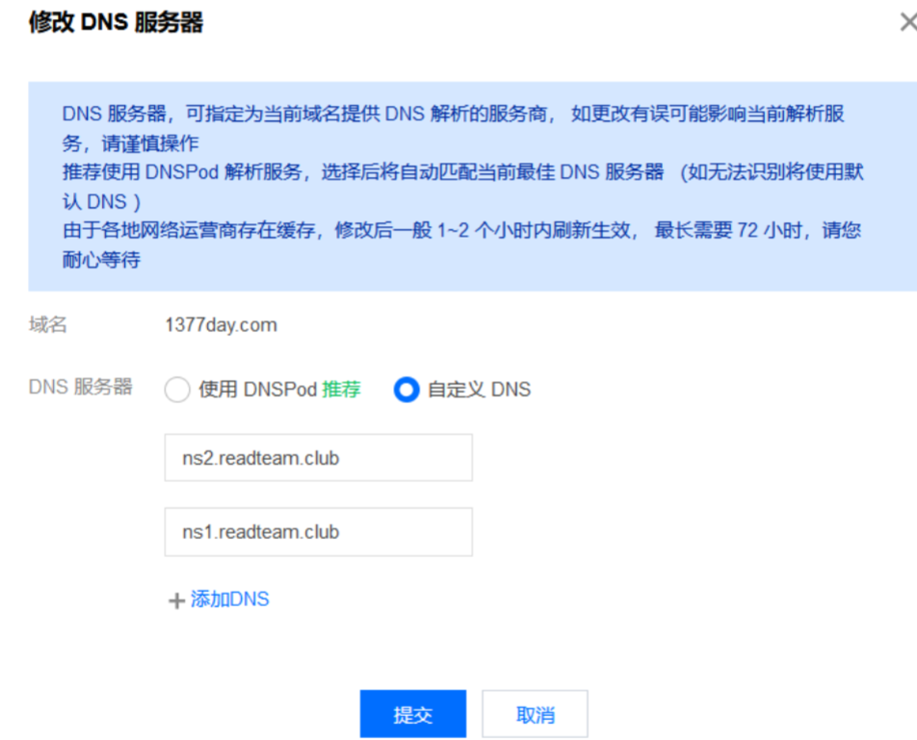Select the 自定义 DNS radio button

pos(406,390)
